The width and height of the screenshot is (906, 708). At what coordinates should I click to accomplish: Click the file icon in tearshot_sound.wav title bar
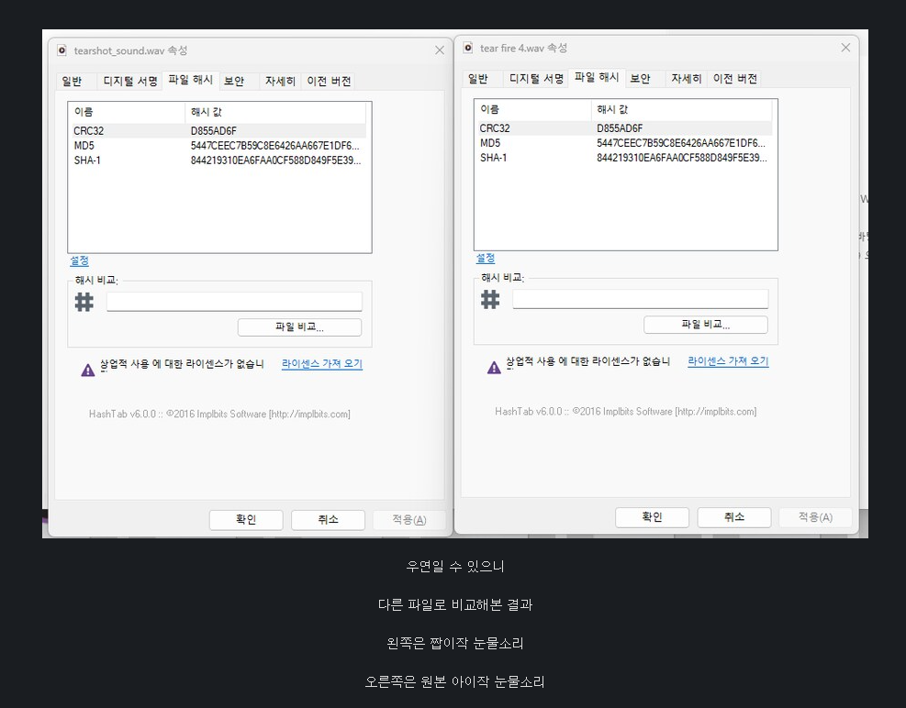pyautogui.click(x=62, y=50)
